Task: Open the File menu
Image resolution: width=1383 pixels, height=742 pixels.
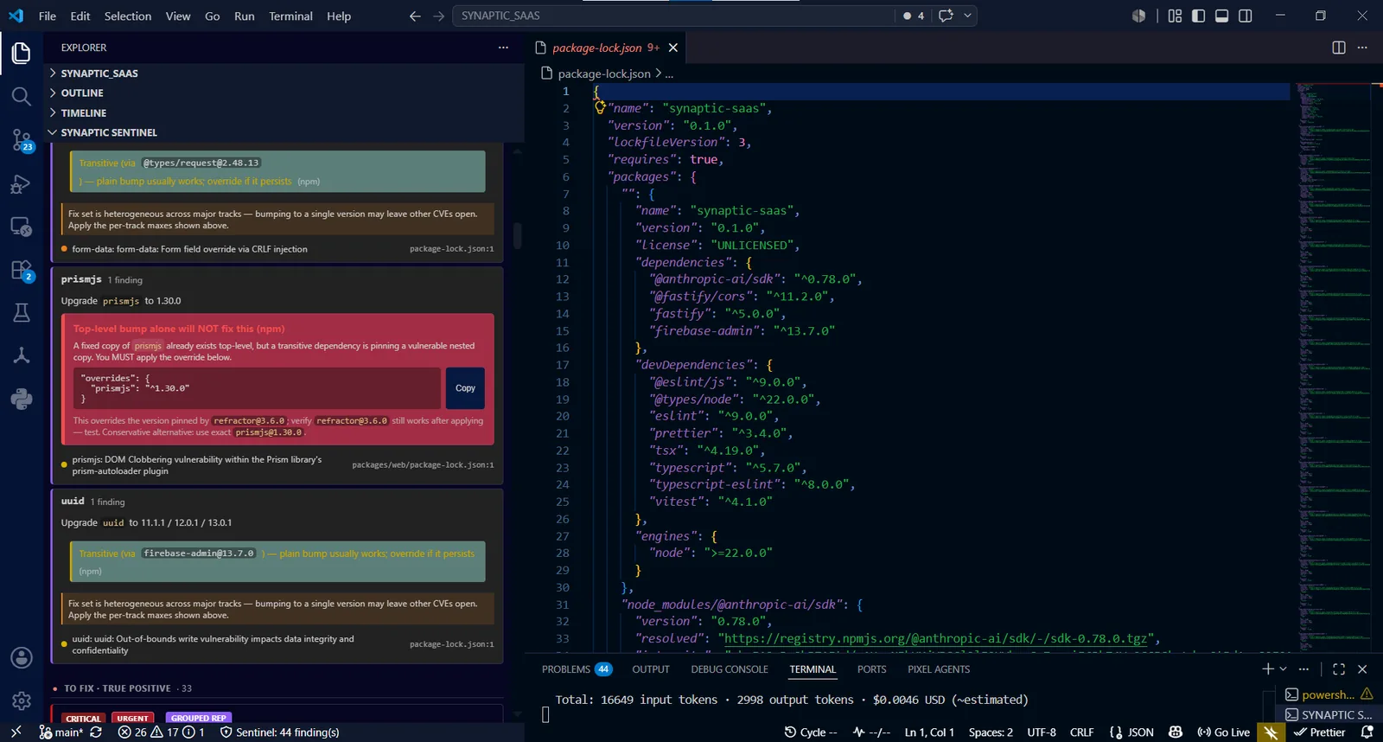Action: pos(48,16)
